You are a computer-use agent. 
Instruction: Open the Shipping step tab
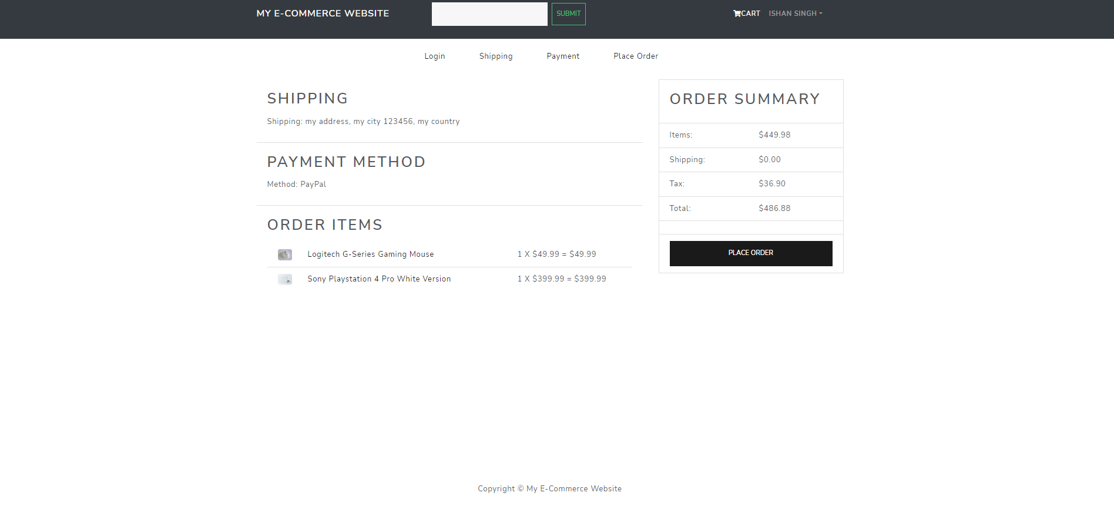(x=496, y=56)
